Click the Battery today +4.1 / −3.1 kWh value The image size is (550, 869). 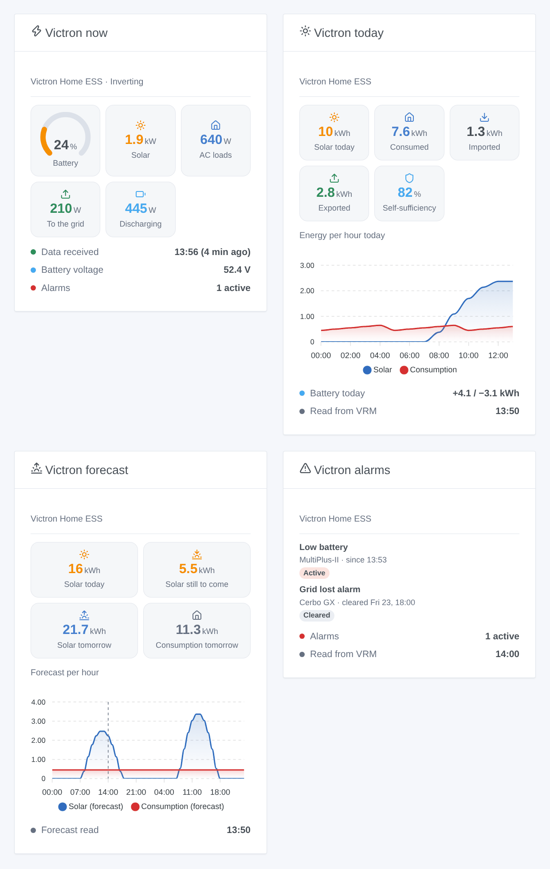(486, 393)
